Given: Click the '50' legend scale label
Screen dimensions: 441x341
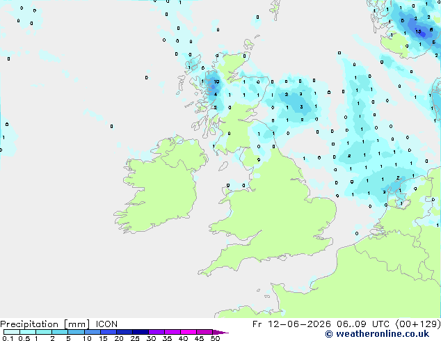Looking at the screenshot, I should 215,338.
